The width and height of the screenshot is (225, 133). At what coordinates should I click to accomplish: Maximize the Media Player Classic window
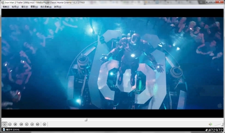pos(213,2)
